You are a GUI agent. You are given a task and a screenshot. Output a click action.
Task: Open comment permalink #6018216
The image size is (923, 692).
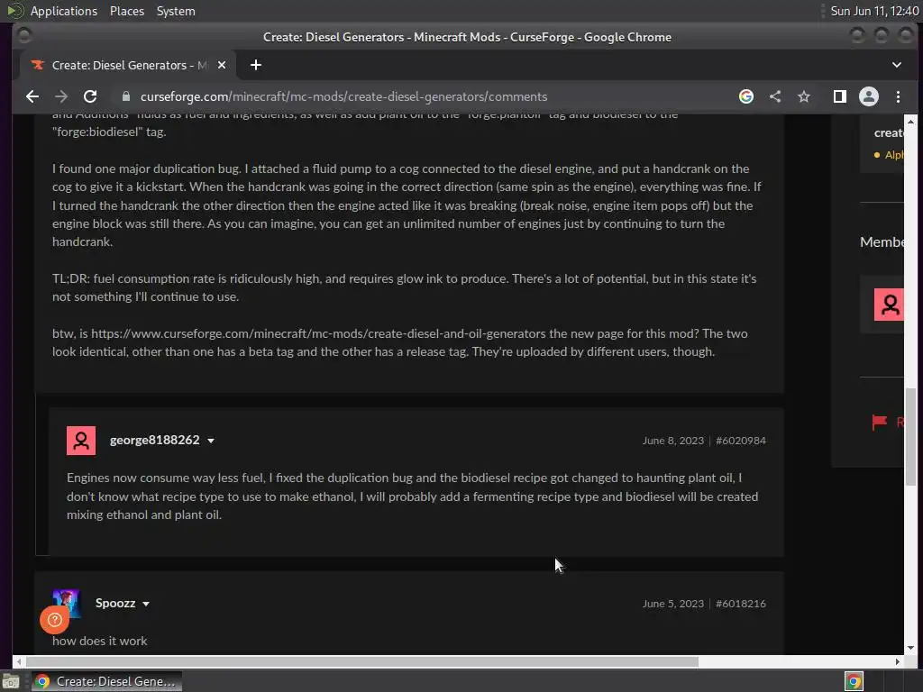click(x=741, y=603)
